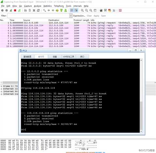Click the go to last packet icon
Screen dimensions: 156x153
pyautogui.click(x=66, y=10)
